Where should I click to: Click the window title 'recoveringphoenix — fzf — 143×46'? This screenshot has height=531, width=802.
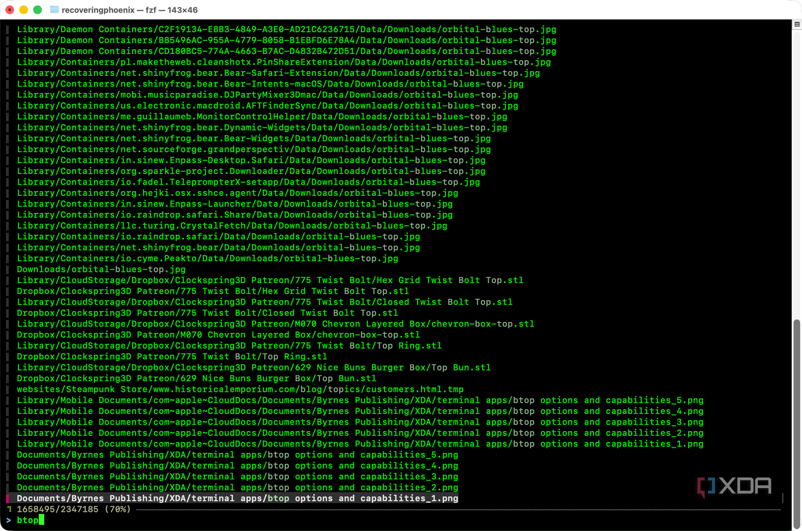pyautogui.click(x=130, y=10)
